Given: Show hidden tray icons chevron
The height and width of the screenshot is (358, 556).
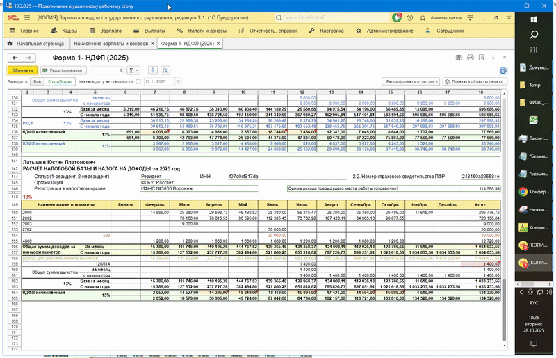Looking at the screenshot, I should tap(521, 292).
